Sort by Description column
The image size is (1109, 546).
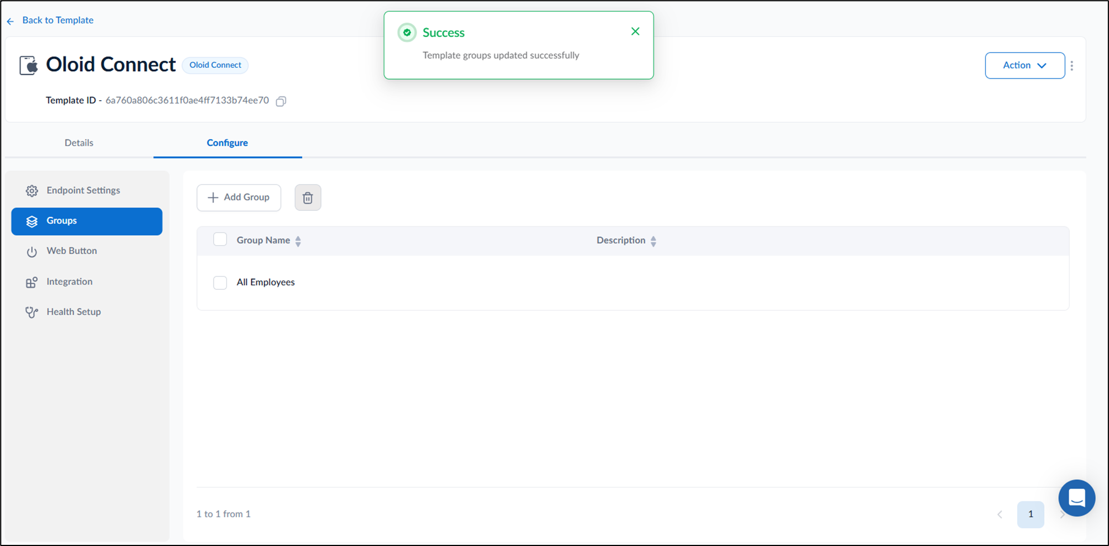(654, 241)
